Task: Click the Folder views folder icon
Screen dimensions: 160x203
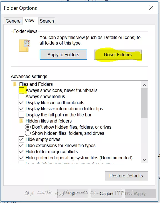Action: [x=24, y=46]
